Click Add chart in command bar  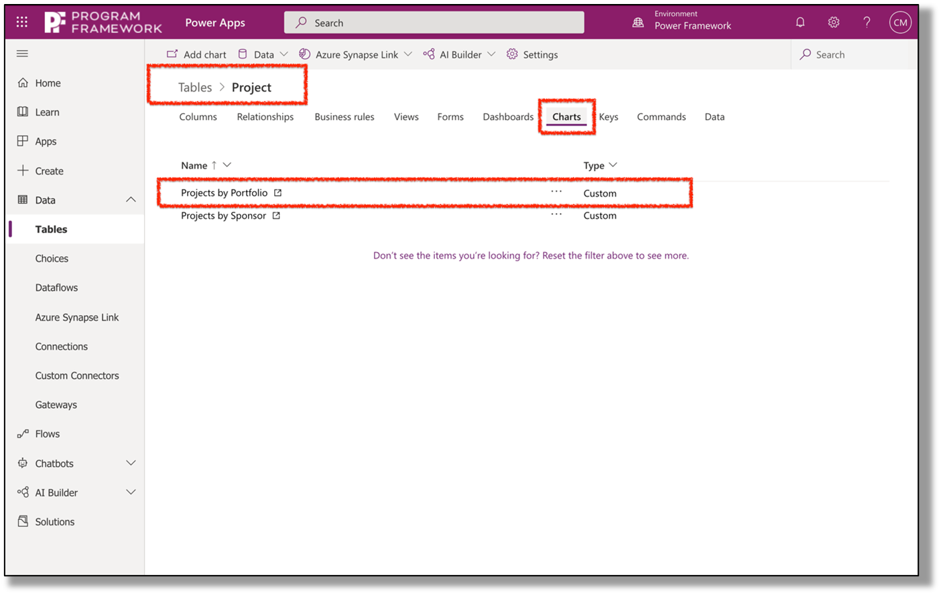tap(196, 54)
